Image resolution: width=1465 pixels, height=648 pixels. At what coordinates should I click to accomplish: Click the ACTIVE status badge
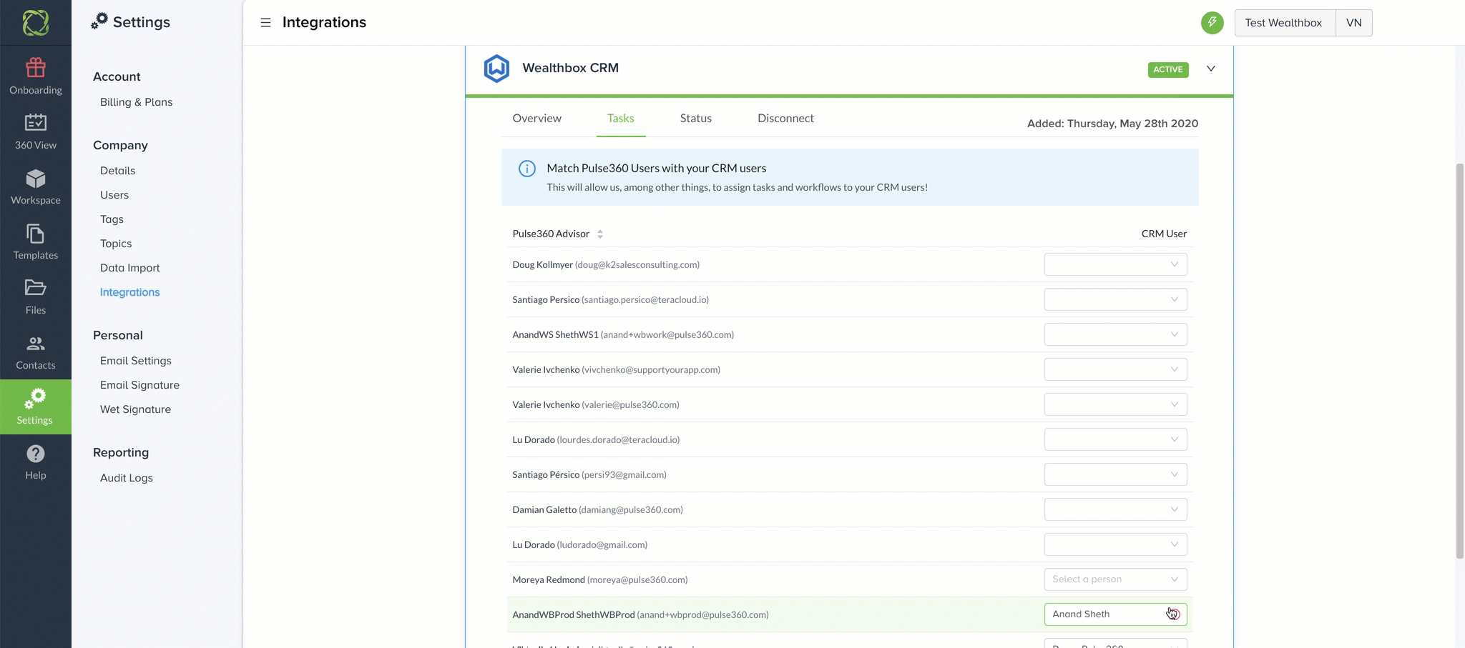(x=1168, y=69)
